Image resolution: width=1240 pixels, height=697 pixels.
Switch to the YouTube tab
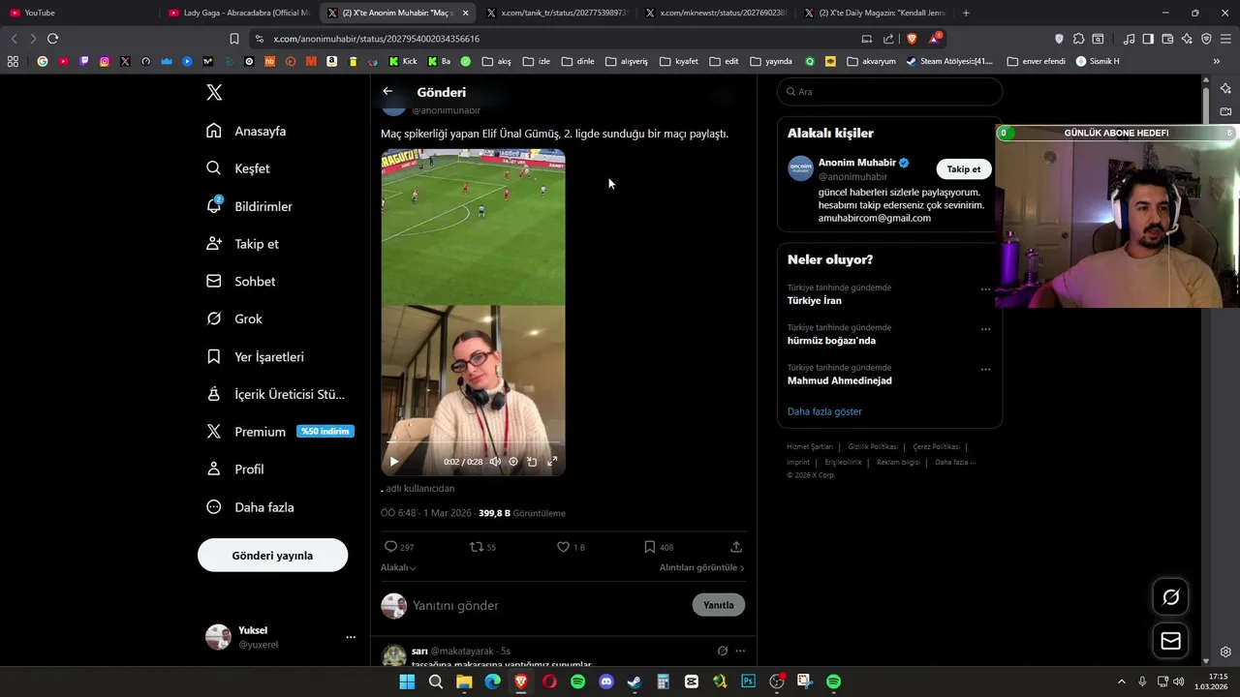[79, 13]
